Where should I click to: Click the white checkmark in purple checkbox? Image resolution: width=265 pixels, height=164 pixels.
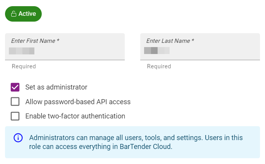click(x=15, y=87)
